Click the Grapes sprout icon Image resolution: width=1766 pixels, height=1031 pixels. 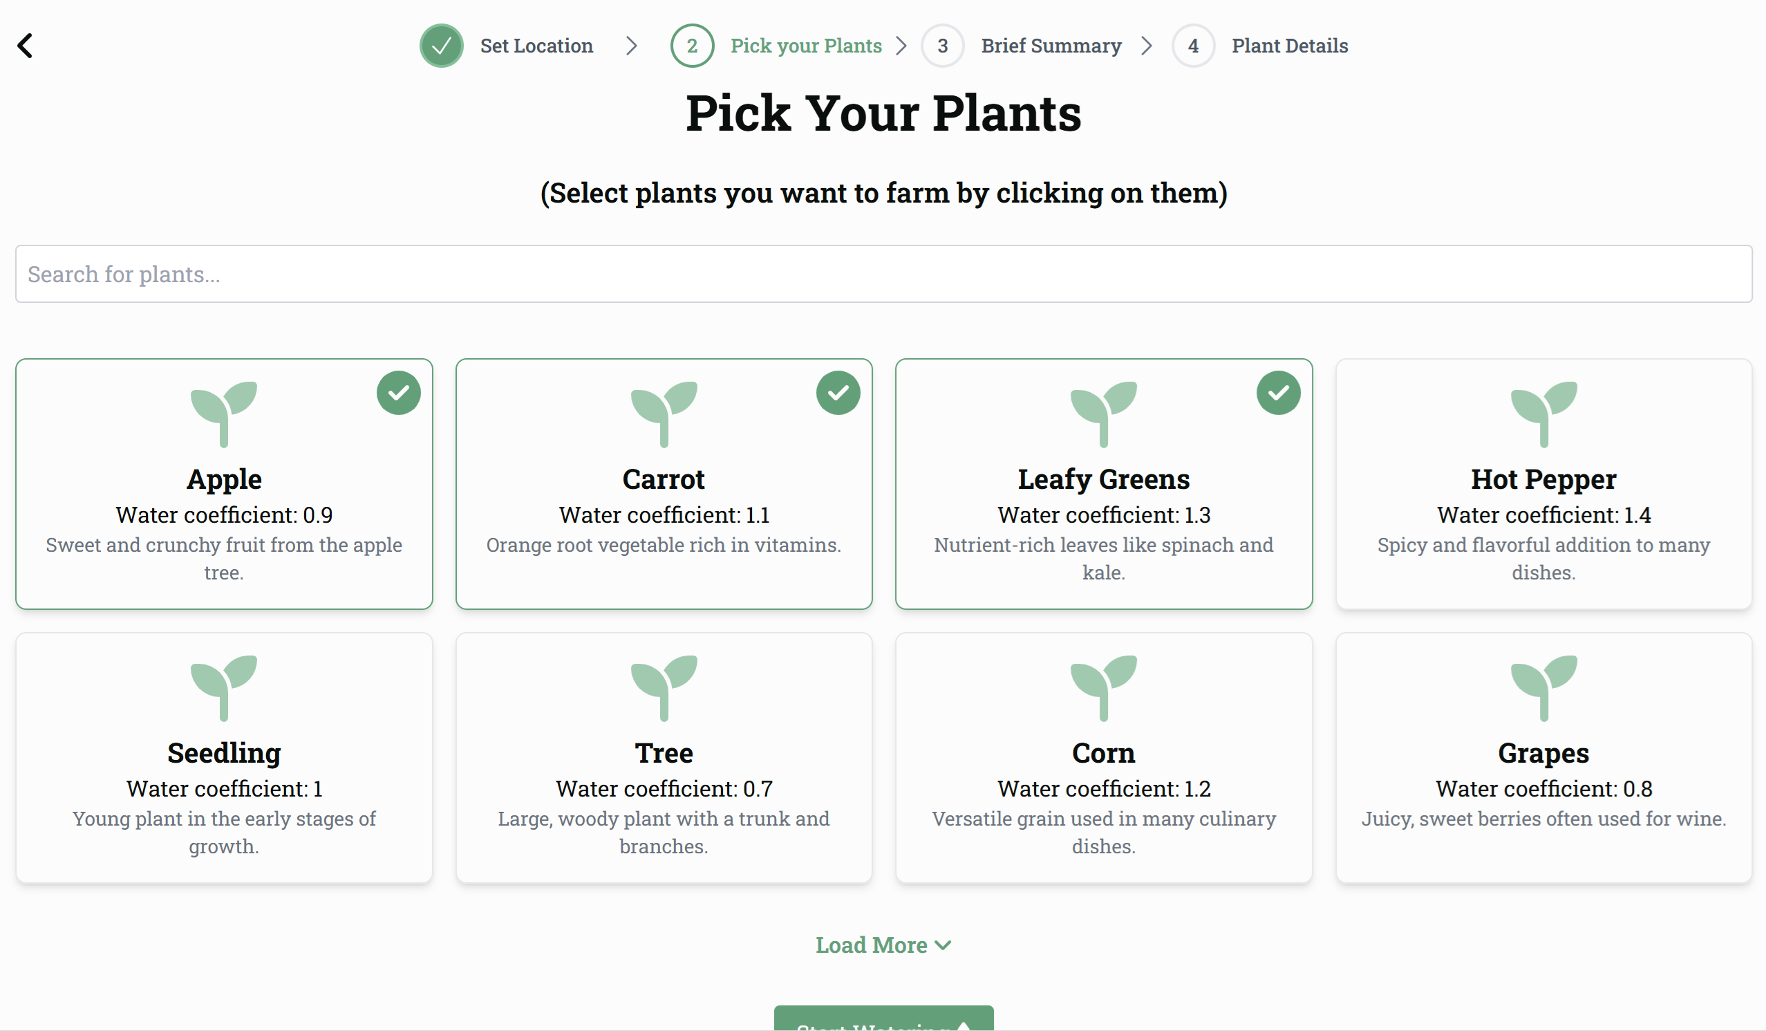click(1543, 687)
